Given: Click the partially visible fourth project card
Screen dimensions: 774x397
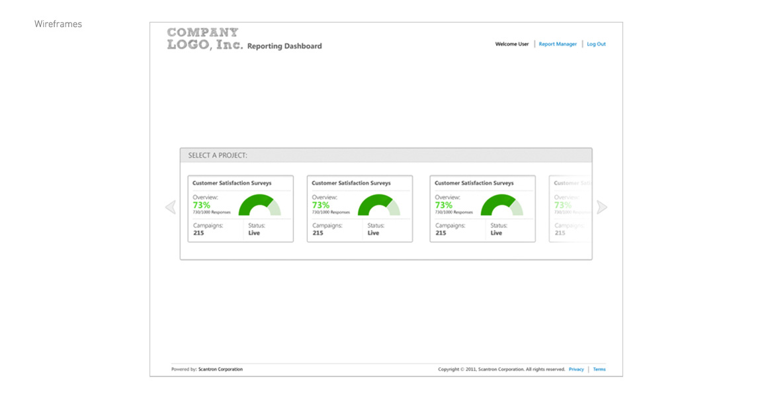Looking at the screenshot, I should coord(570,208).
